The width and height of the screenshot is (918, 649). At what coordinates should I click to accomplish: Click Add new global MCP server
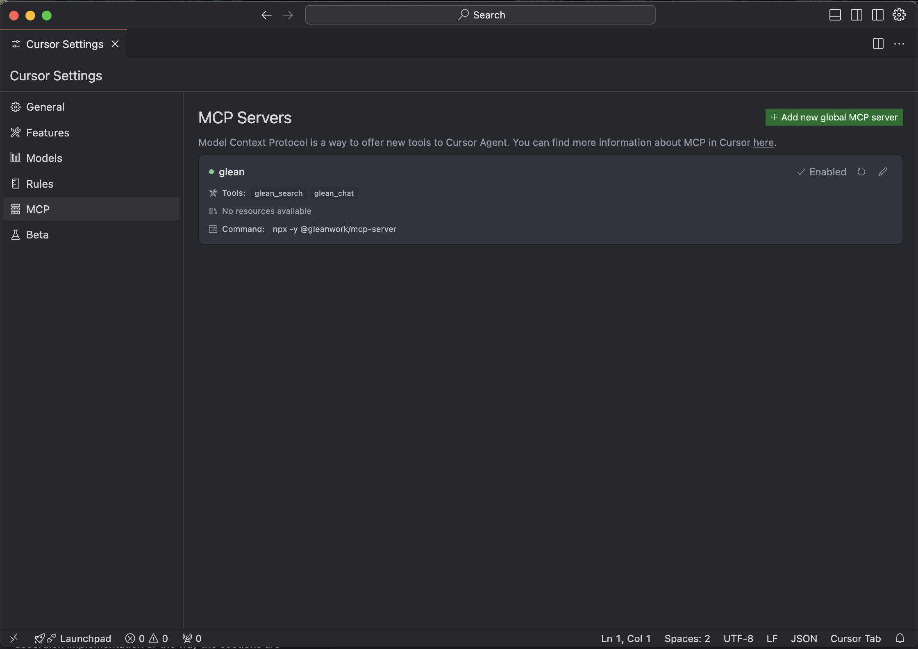[x=834, y=117]
